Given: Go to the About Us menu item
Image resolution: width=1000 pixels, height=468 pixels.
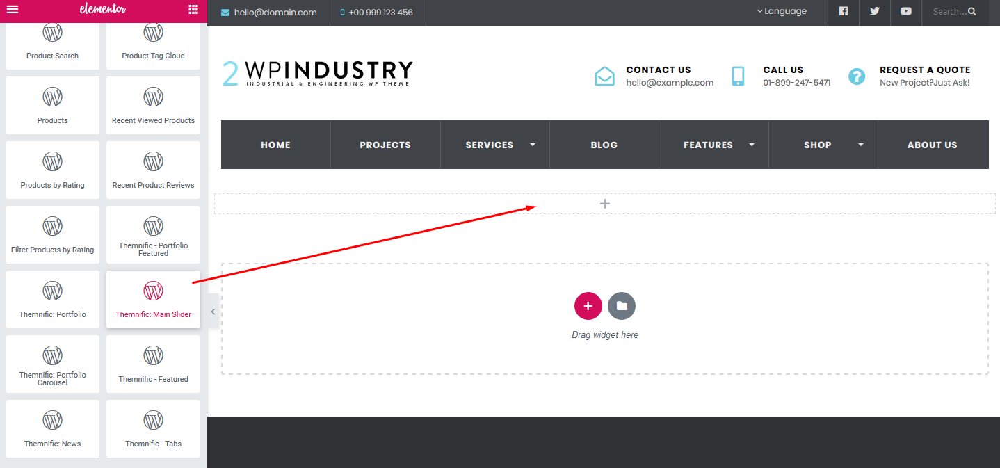Looking at the screenshot, I should coord(932,145).
